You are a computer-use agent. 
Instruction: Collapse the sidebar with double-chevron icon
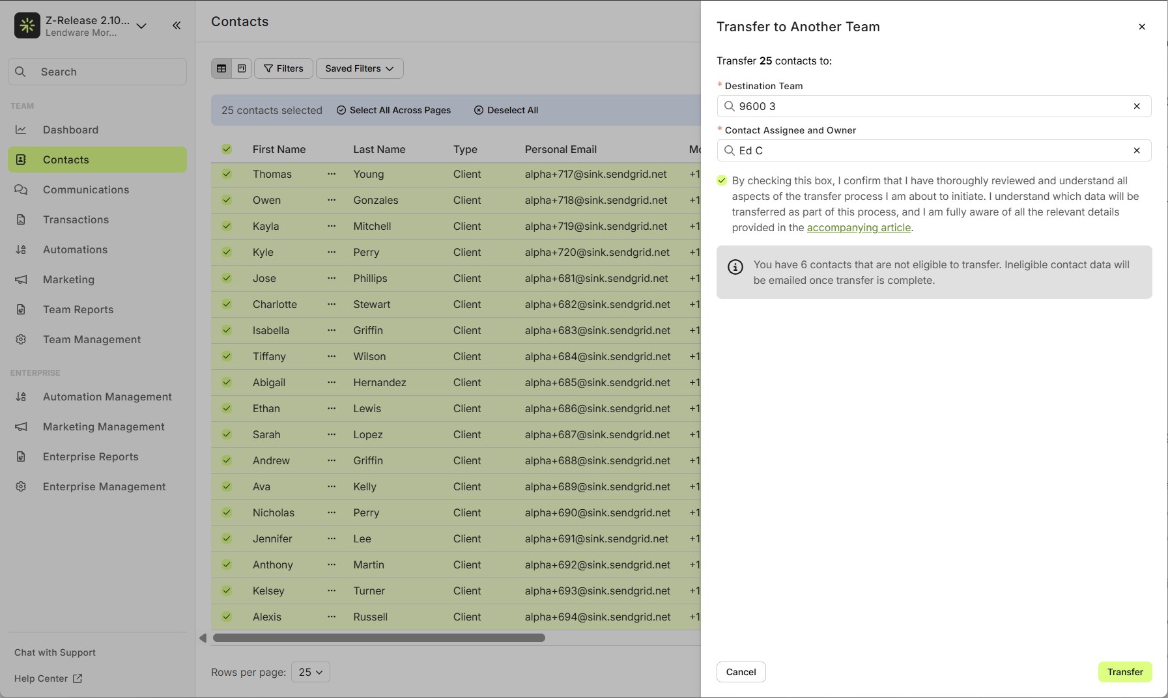[177, 25]
